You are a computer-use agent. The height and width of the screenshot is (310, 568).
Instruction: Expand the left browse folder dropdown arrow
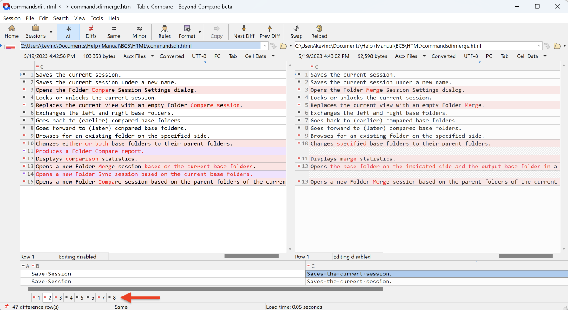point(290,46)
